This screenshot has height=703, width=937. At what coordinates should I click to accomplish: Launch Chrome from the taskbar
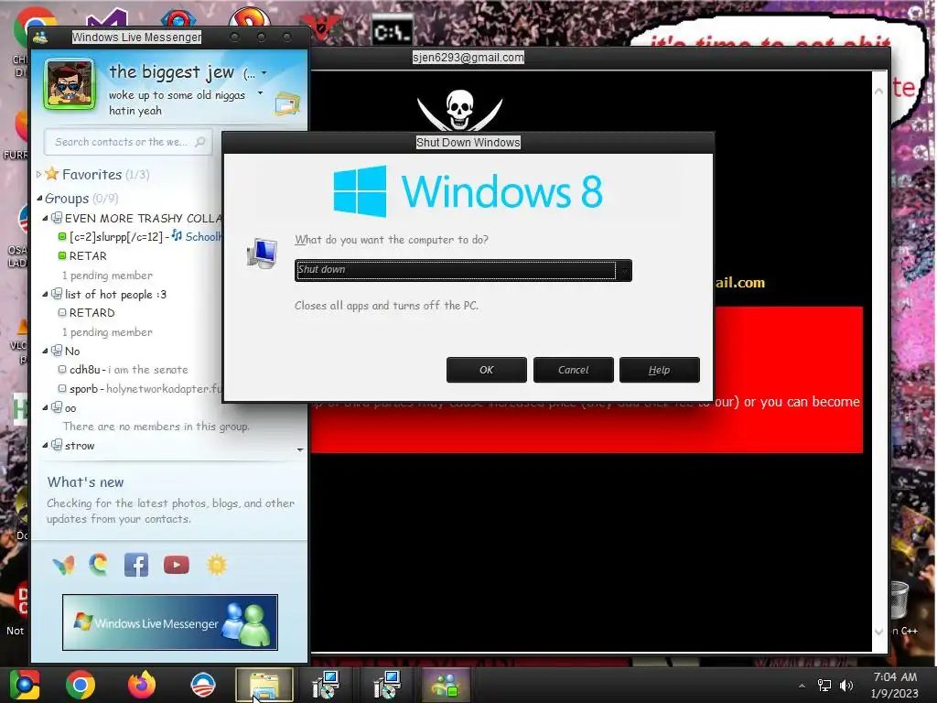(x=81, y=685)
